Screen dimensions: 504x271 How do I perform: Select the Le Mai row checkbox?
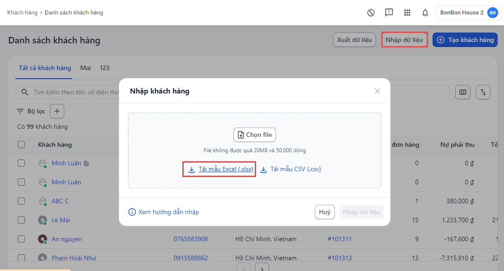click(21, 220)
